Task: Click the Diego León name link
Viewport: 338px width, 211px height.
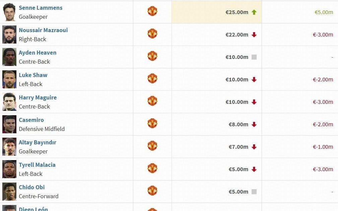Action: [33, 209]
